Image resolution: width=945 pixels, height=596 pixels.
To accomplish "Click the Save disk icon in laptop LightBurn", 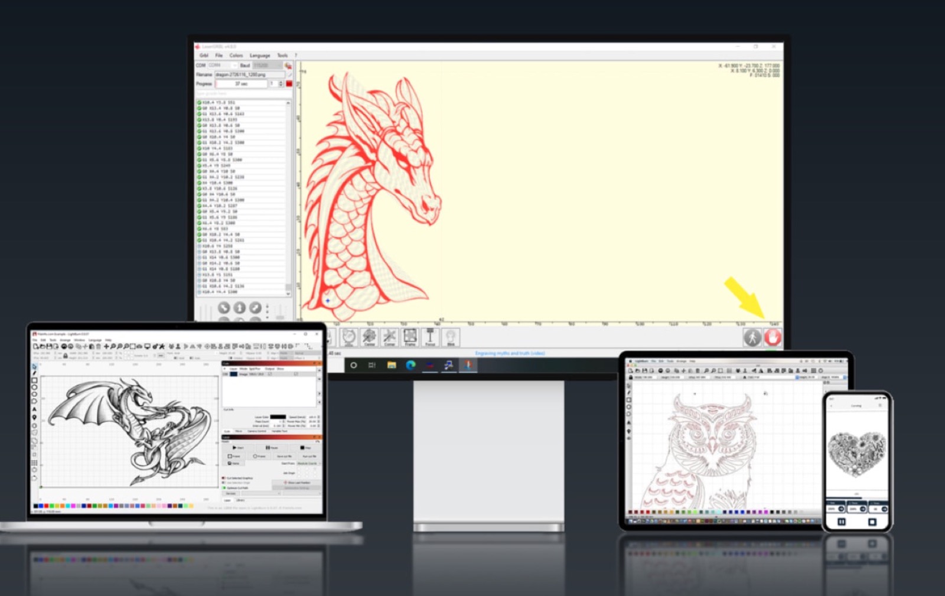I will 49,346.
